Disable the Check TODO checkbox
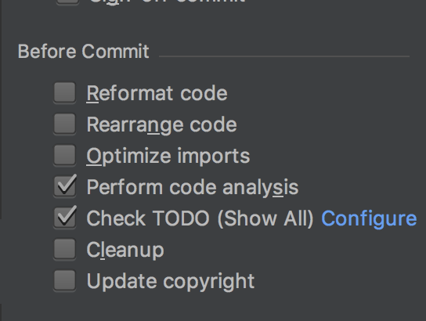 point(65,218)
